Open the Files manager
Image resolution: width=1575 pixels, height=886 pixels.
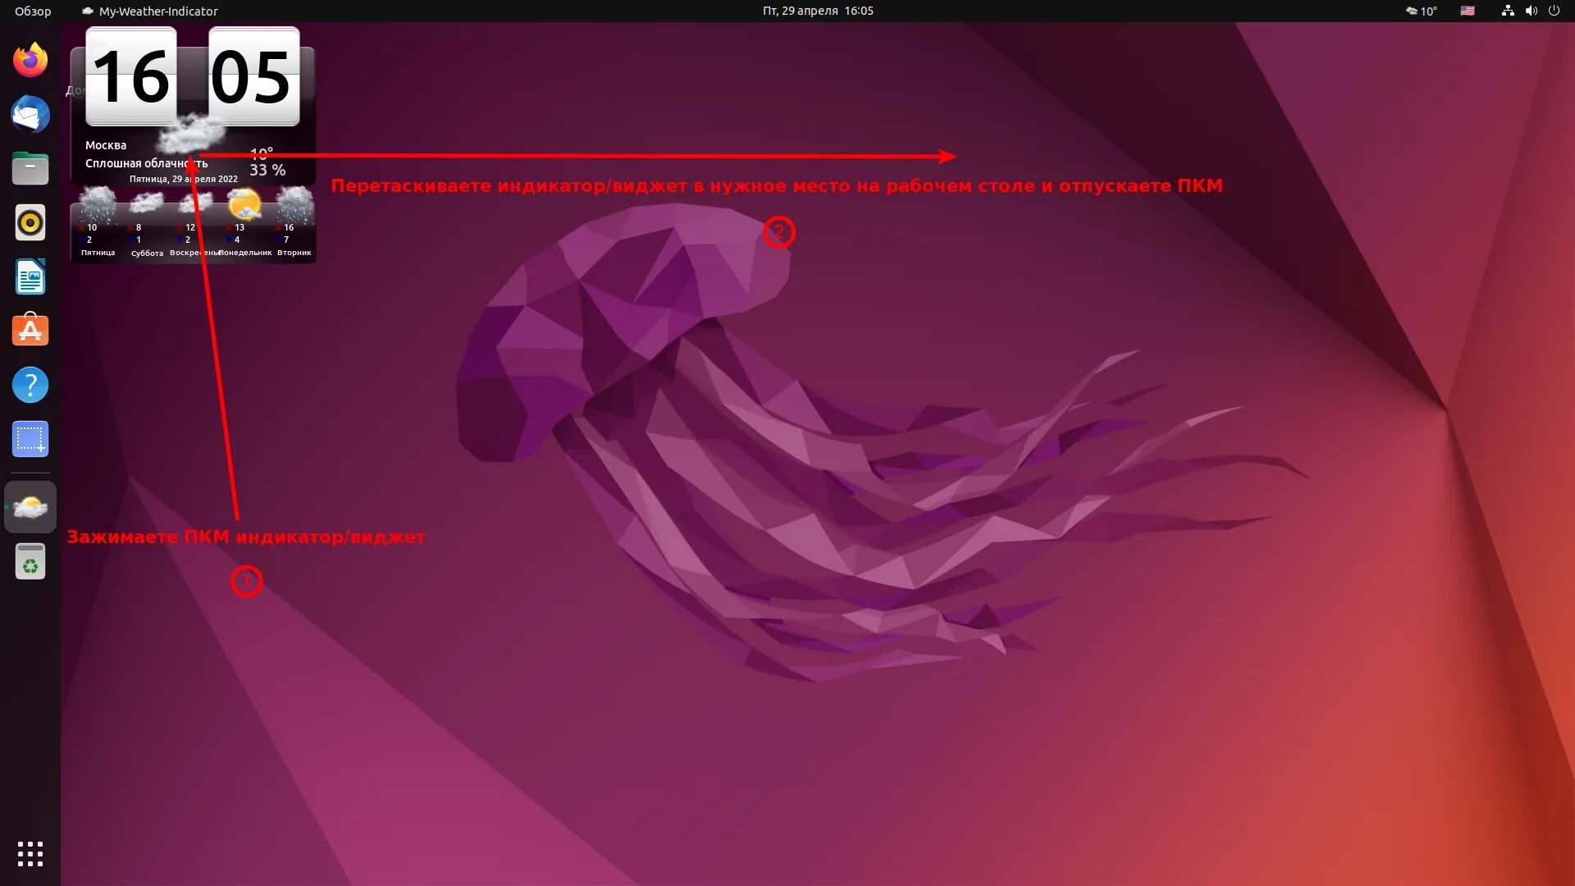point(30,168)
